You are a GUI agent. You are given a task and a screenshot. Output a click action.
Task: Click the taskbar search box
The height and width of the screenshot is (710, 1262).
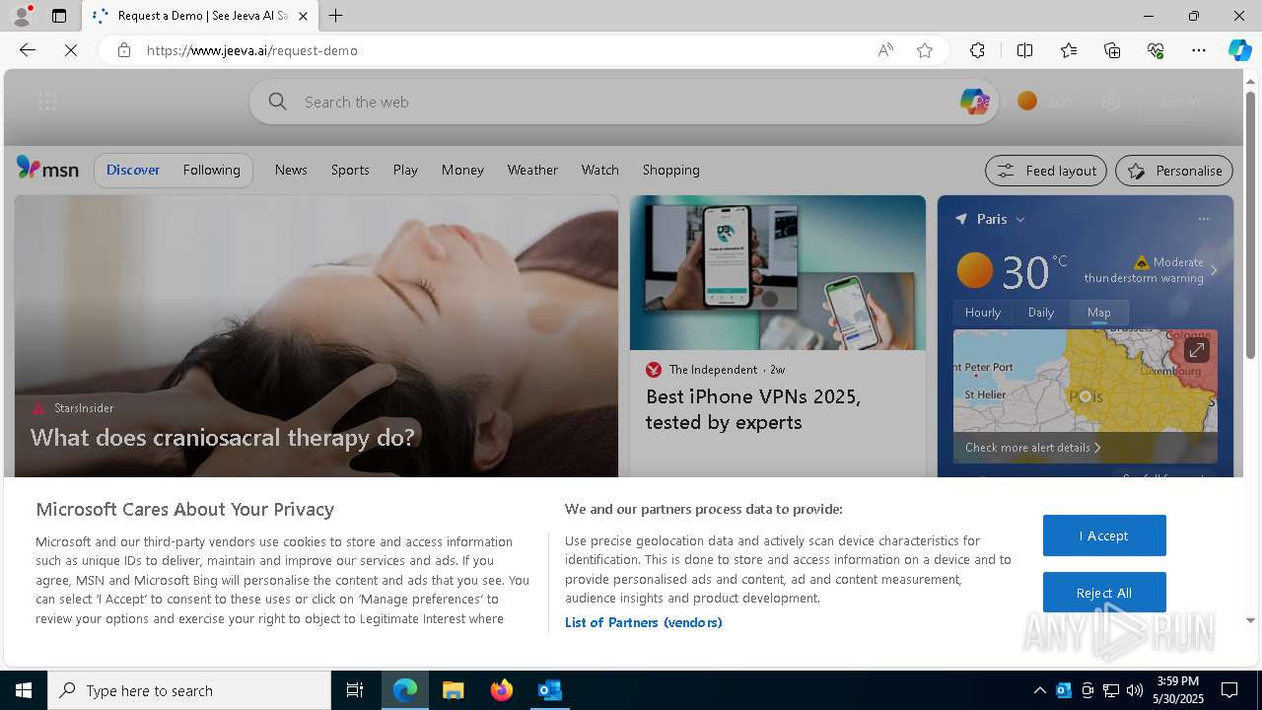[x=189, y=690]
